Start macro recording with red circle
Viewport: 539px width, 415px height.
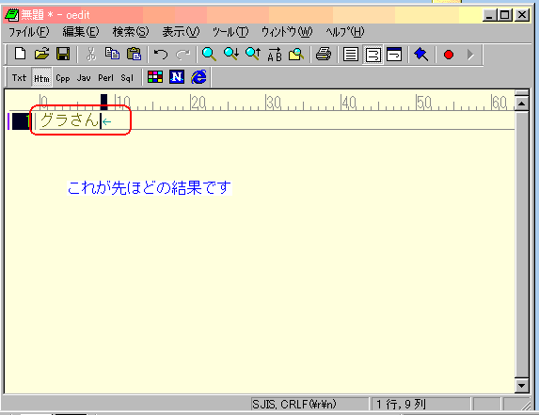(449, 55)
